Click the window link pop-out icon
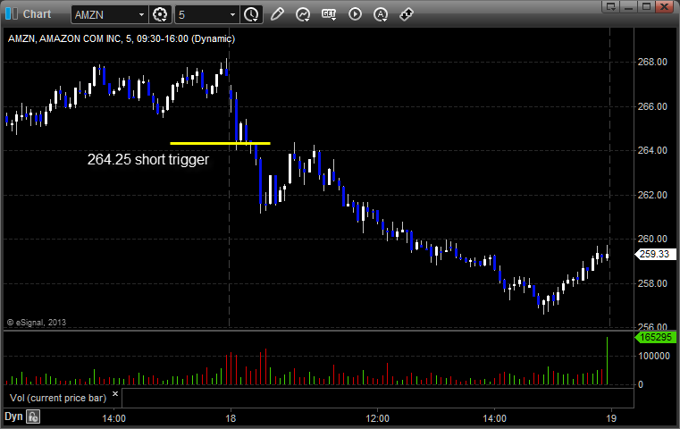This screenshot has height=429, width=680. tap(610, 6)
